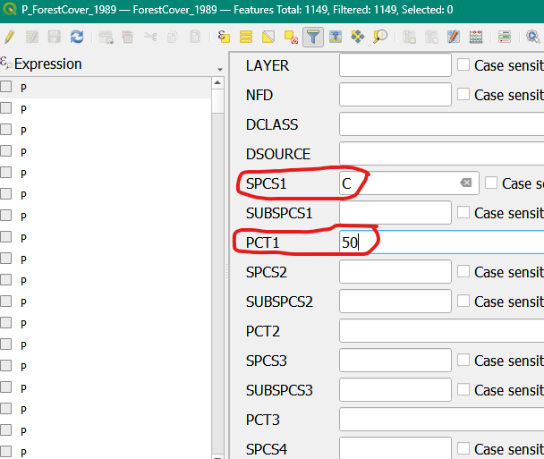The image size is (544, 459).
Task: Click the feature list scroll-up arrow
Action: pos(217,83)
